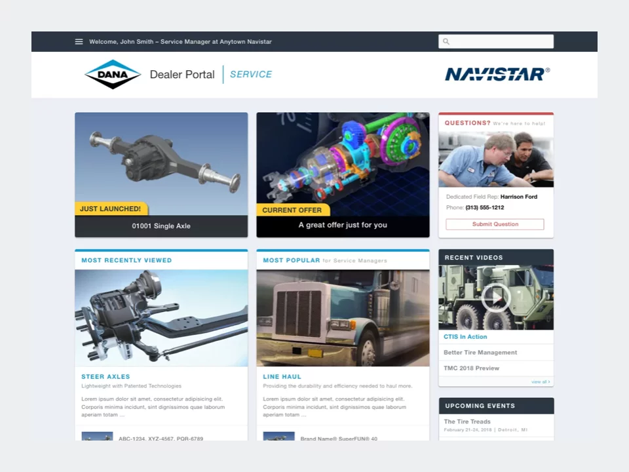Open the STEER AXLES title link
The height and width of the screenshot is (472, 629).
coord(105,377)
